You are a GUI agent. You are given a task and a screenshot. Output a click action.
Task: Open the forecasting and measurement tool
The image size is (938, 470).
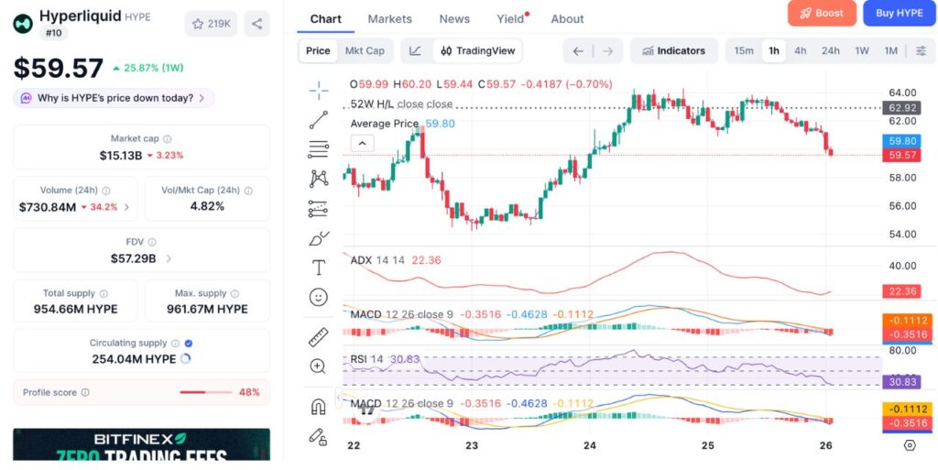point(318,208)
